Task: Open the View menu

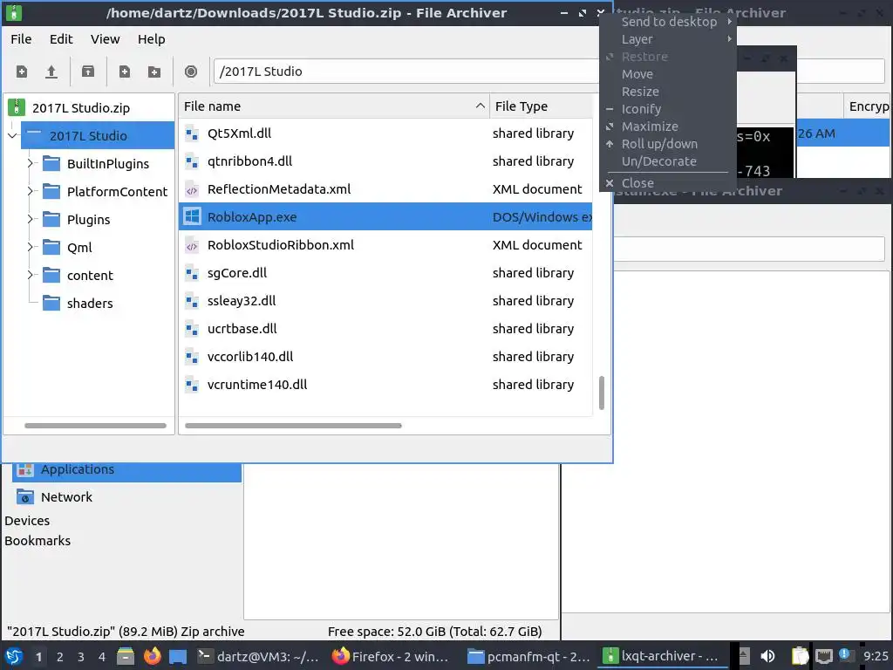Action: pos(105,39)
